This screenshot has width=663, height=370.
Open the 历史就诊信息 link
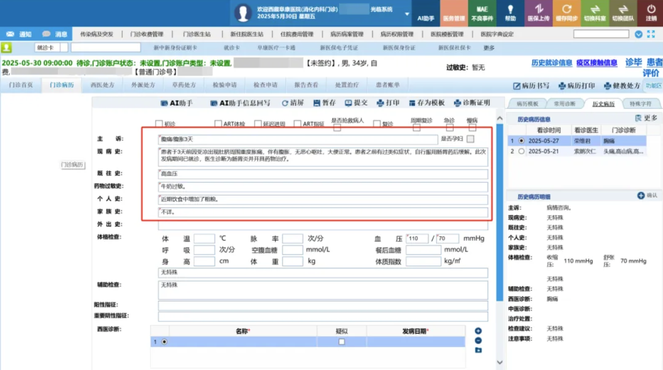tap(551, 63)
